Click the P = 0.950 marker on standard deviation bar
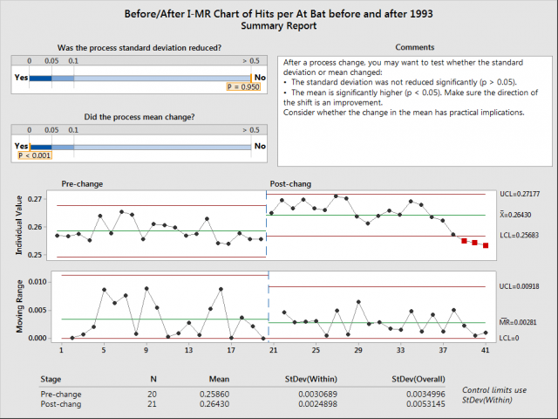The image size is (558, 419). pos(242,87)
